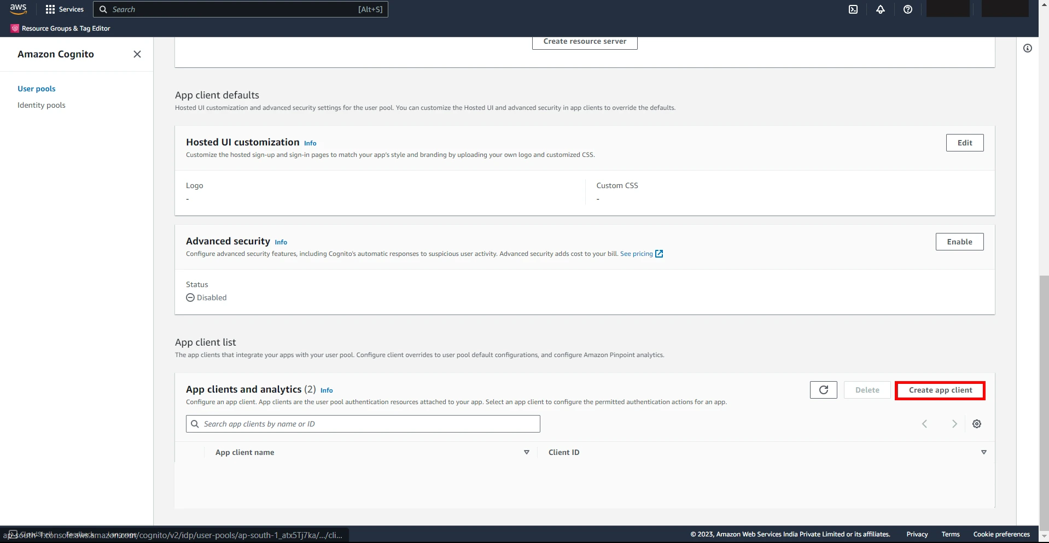The image size is (1049, 543).
Task: Focus the search app clients field
Action: (363, 424)
